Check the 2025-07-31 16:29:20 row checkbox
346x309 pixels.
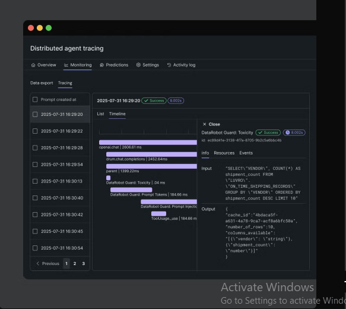pos(35,115)
